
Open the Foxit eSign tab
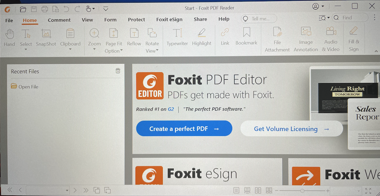(x=169, y=20)
